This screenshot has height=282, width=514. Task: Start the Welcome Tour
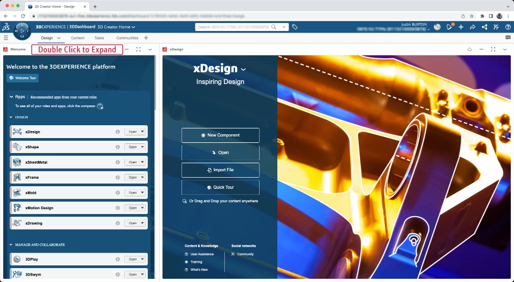(22, 78)
